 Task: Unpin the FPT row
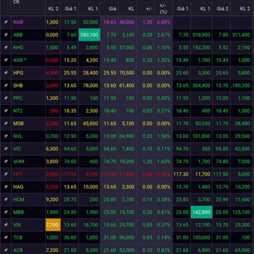pyautogui.click(x=6, y=174)
